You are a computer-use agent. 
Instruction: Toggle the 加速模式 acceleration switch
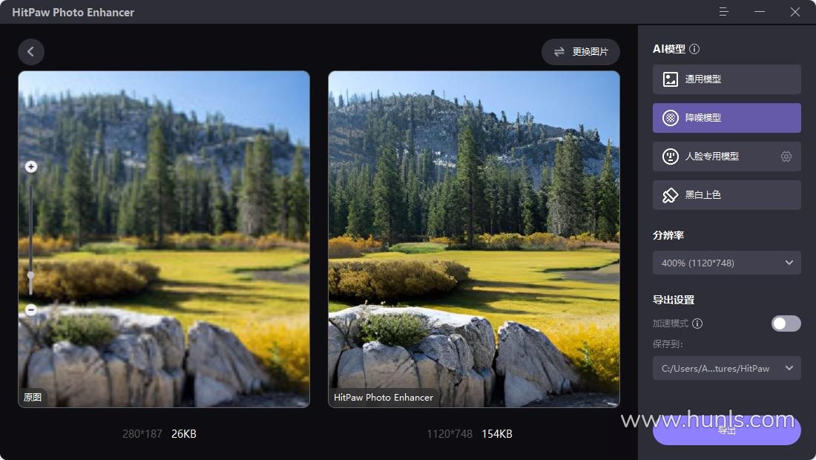coord(786,323)
